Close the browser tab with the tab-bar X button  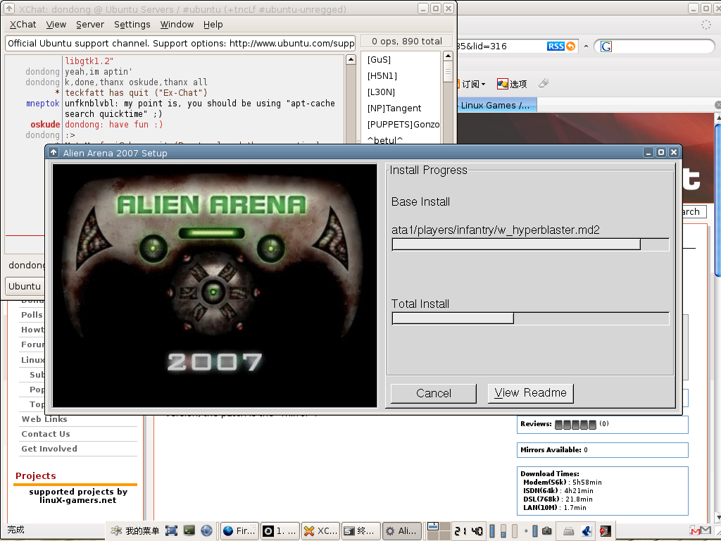(x=717, y=106)
